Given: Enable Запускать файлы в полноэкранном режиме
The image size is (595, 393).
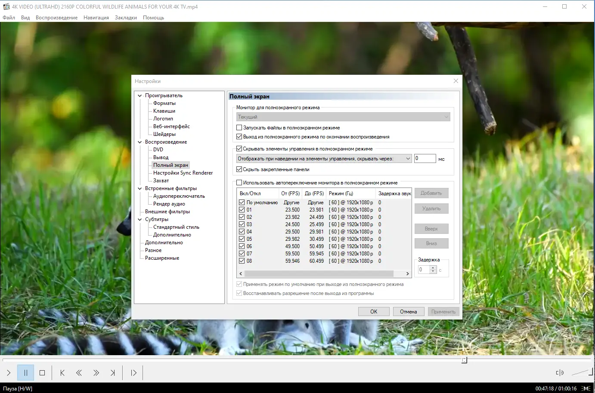Looking at the screenshot, I should (239, 128).
